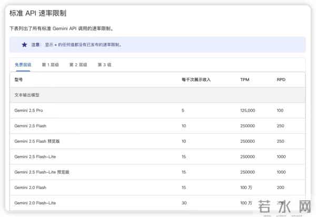
Task: Click TPM 250000 in Gemini 2.5 Flash-Lite 预览版 row
Action: click(248, 172)
